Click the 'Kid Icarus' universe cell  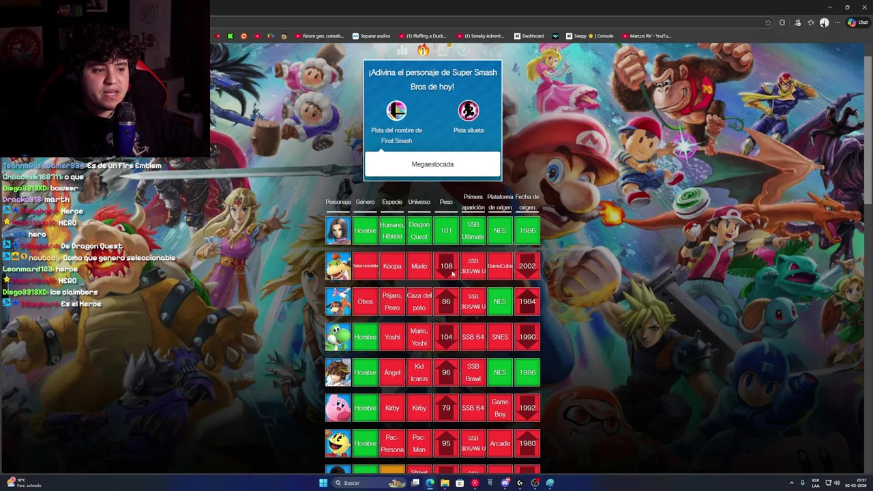point(419,372)
